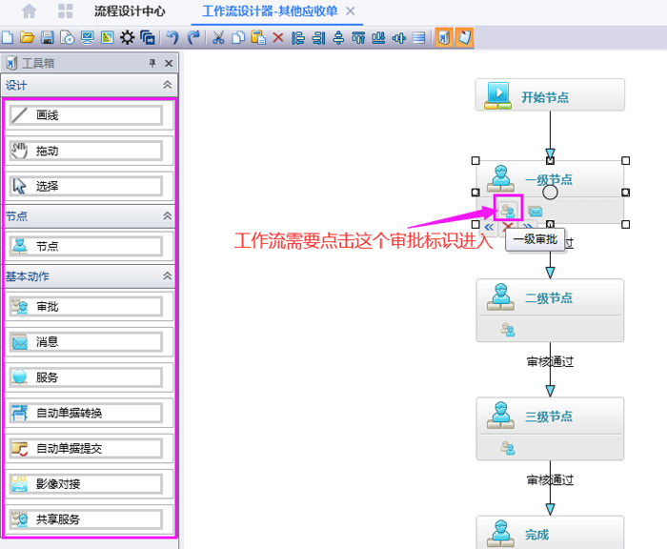Click the Undo arrow in the toolbar

(172, 38)
